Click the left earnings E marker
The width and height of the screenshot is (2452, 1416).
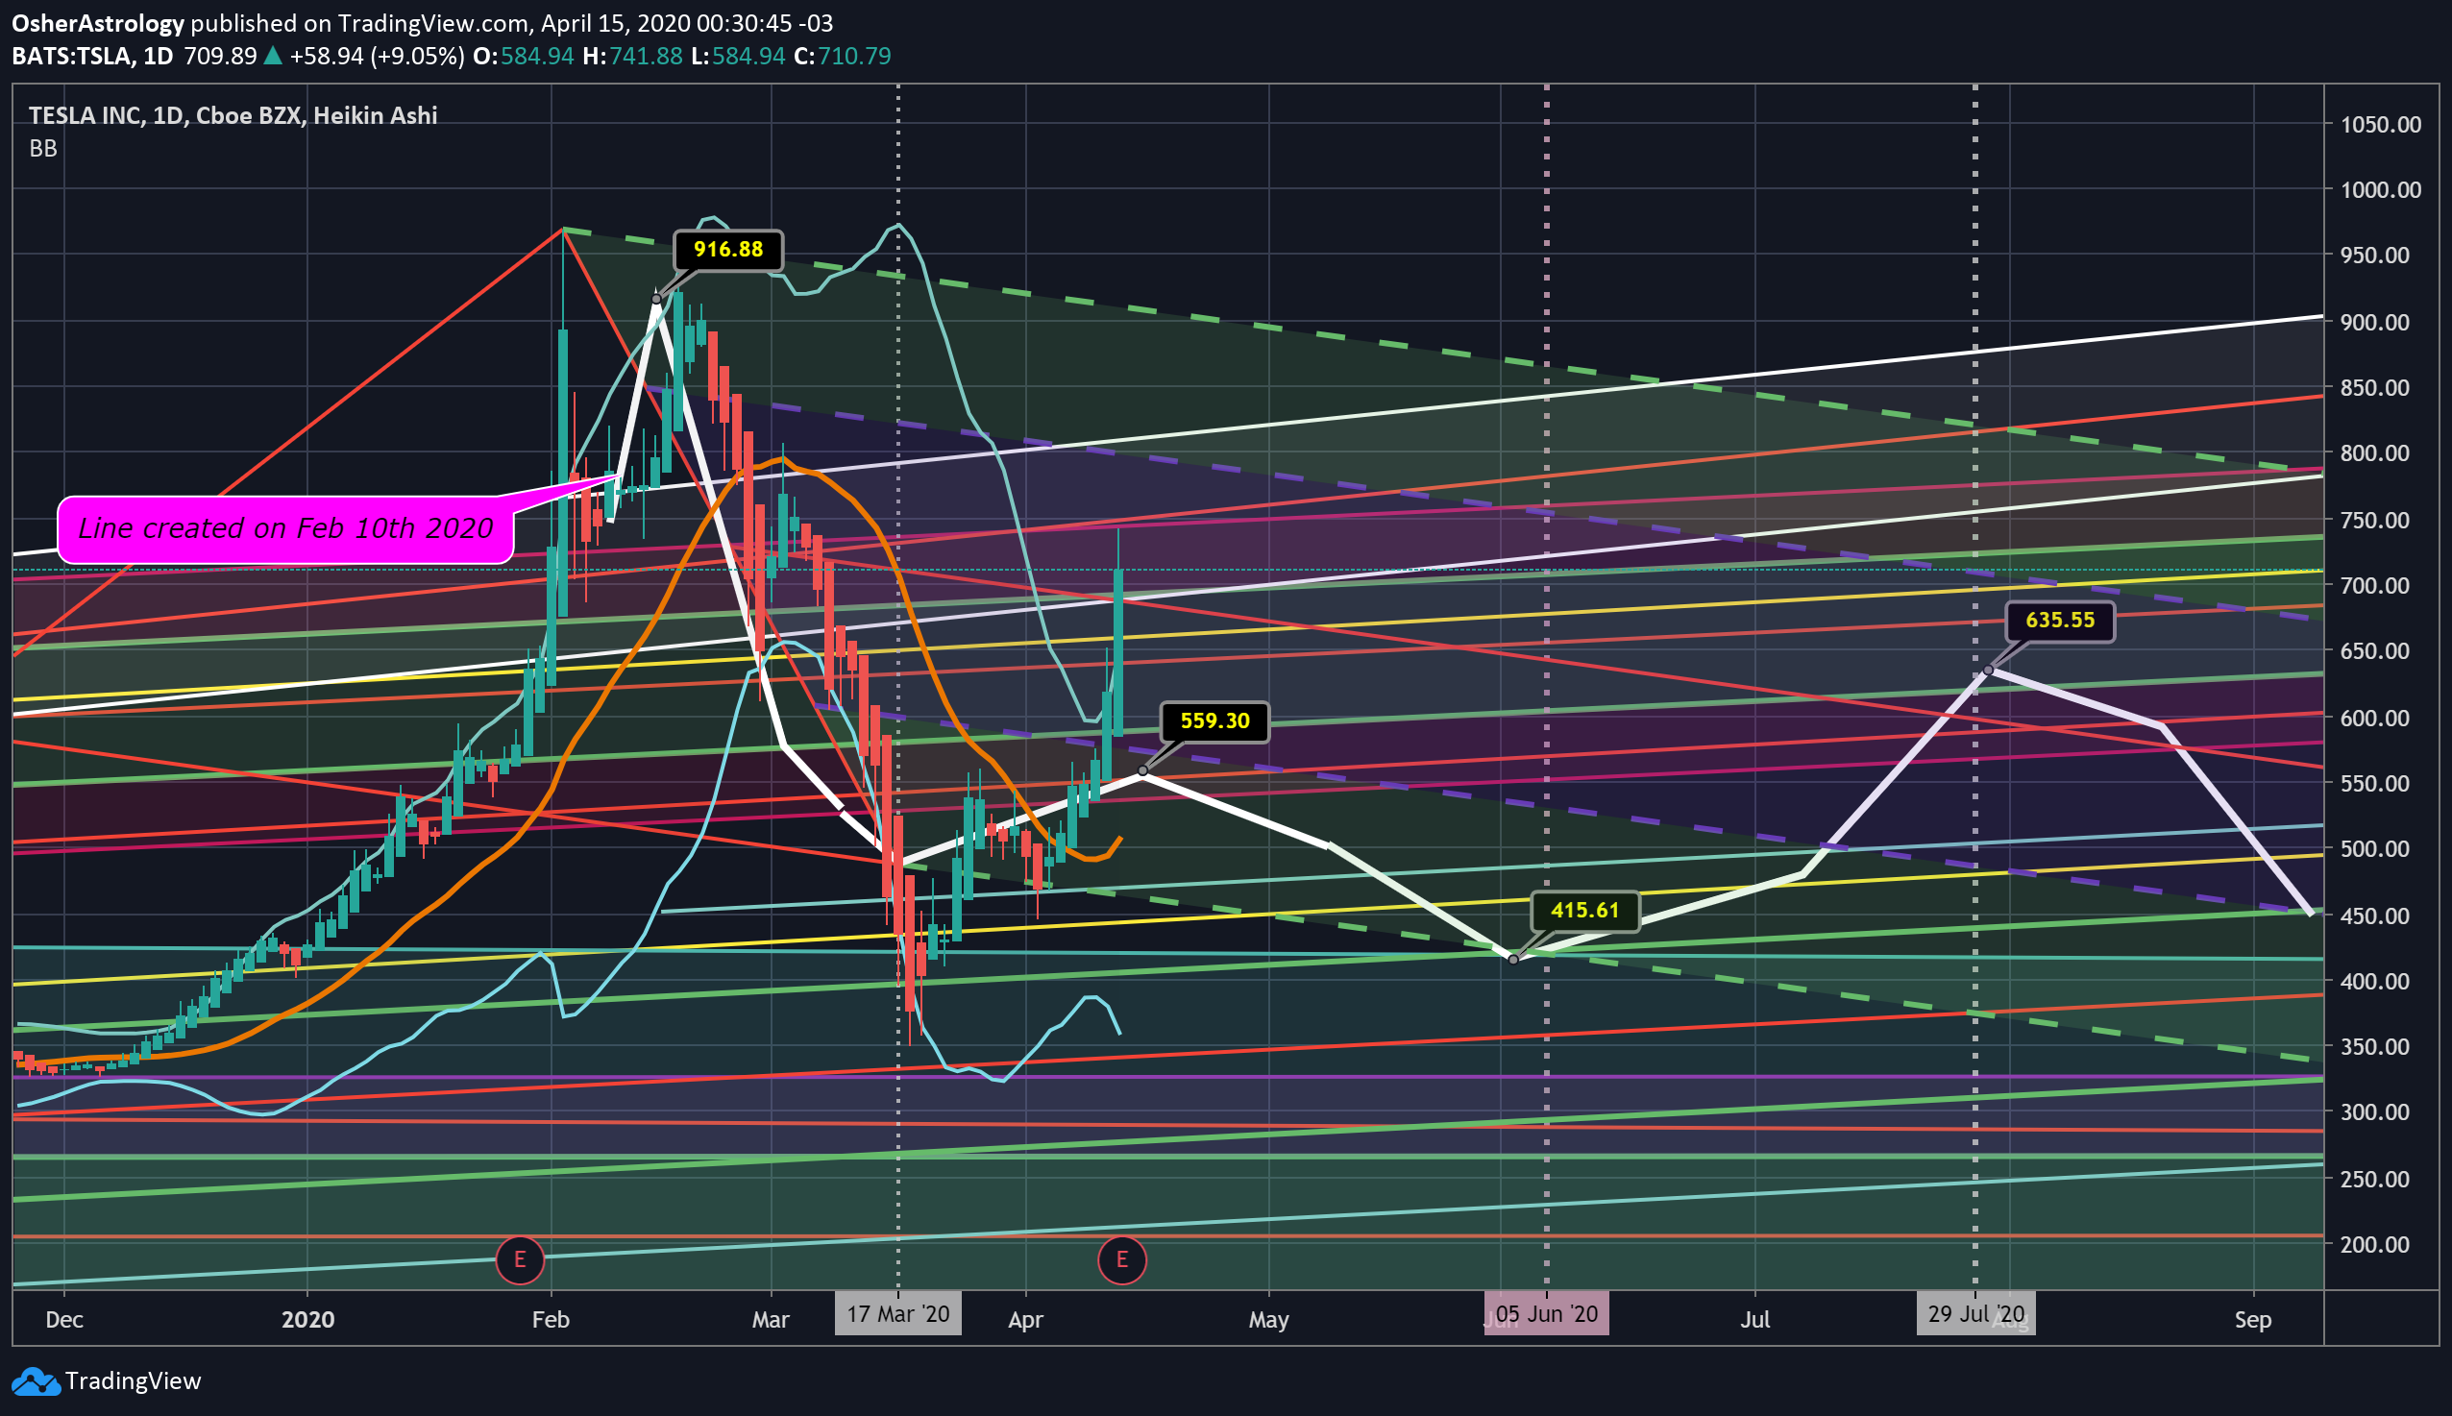[x=520, y=1260]
